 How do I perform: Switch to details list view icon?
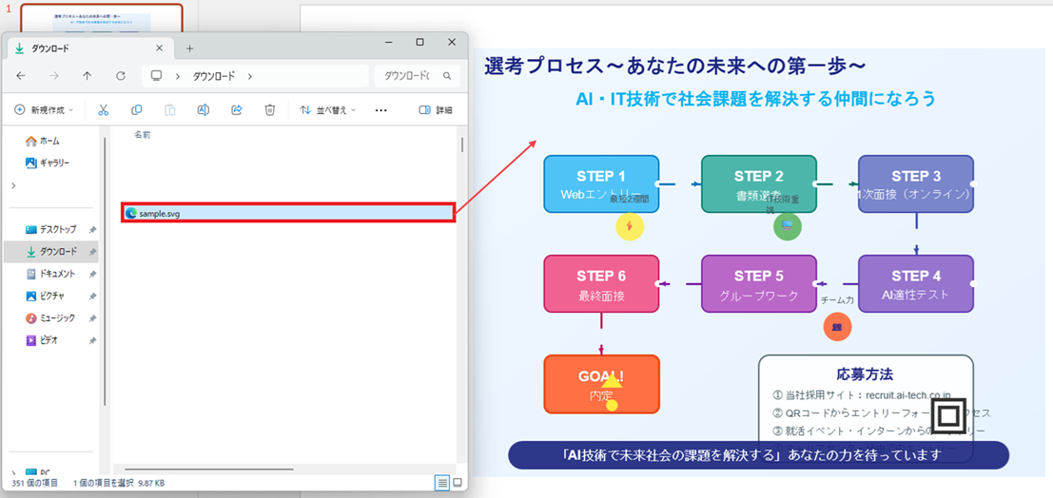[442, 483]
